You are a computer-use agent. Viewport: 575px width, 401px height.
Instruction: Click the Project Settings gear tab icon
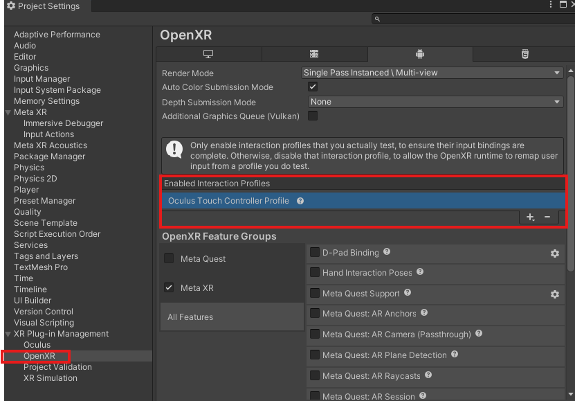[11, 6]
